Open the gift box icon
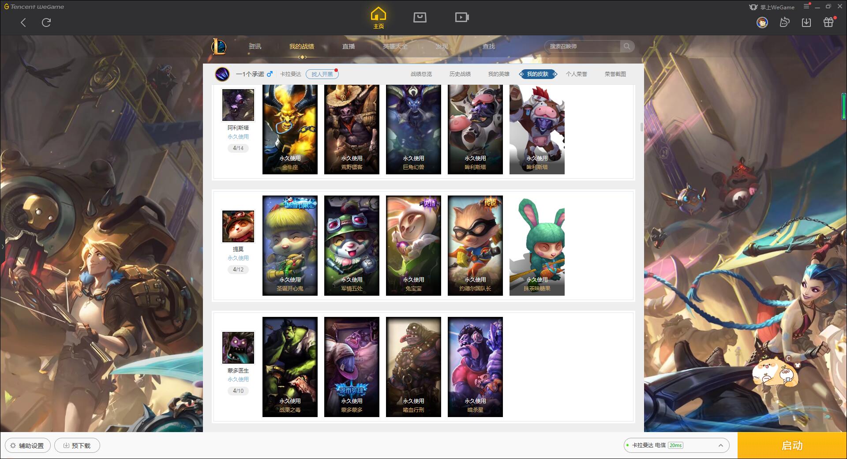The image size is (847, 459). click(828, 22)
